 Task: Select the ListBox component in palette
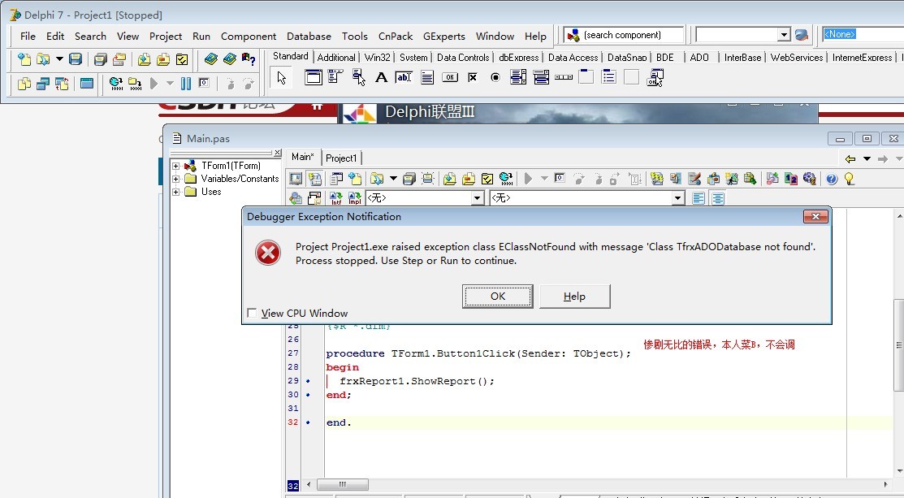click(x=517, y=77)
